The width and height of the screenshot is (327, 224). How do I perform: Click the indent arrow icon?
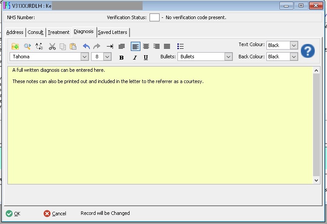coord(110,46)
